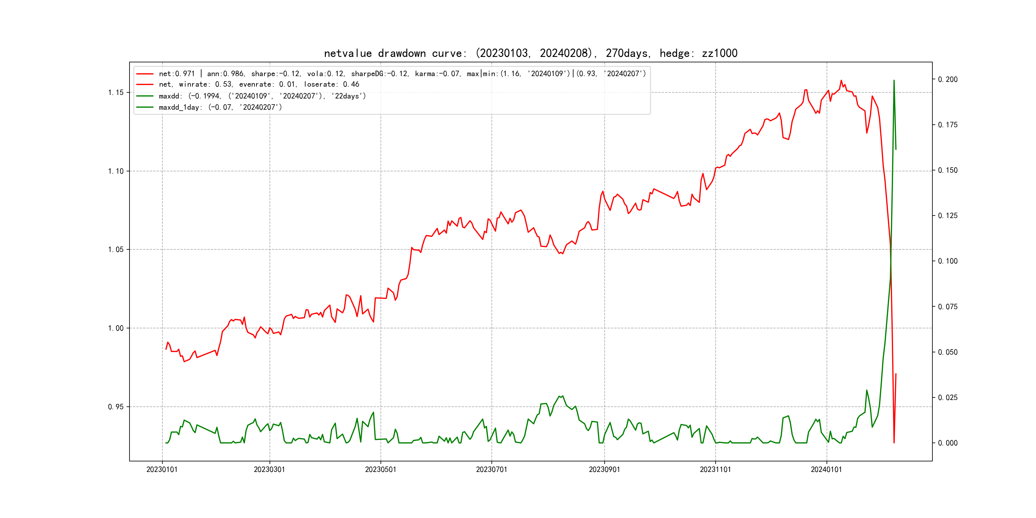Click the green swatch beside maxdd_1day legend entry
Viewport: 1036px width, 518px height.
tap(145, 107)
